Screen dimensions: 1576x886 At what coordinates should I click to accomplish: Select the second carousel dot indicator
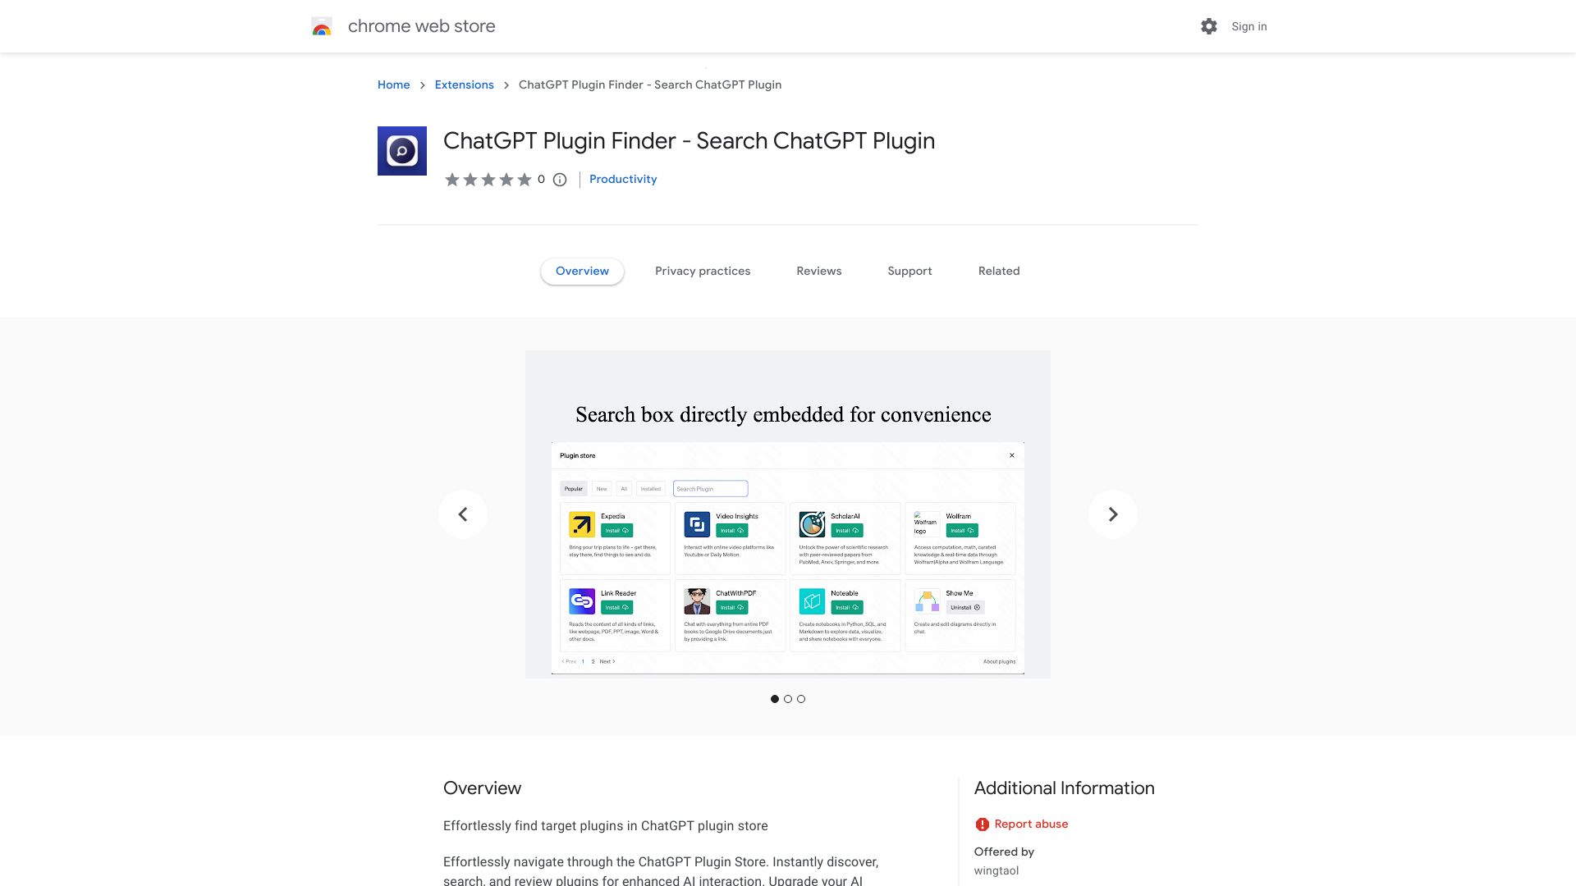coord(788,699)
